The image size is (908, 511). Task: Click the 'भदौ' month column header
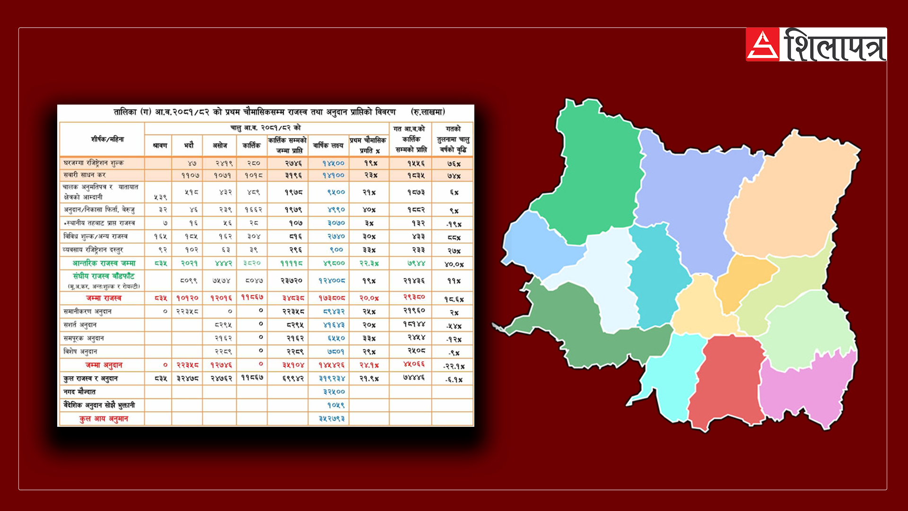click(189, 146)
